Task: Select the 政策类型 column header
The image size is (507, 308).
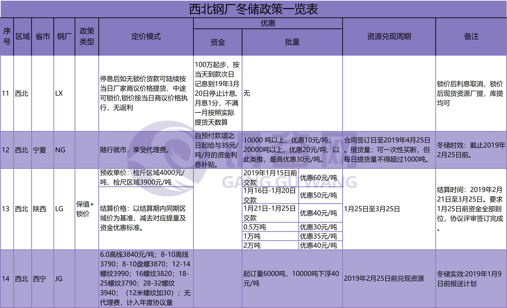Action: 87,36
